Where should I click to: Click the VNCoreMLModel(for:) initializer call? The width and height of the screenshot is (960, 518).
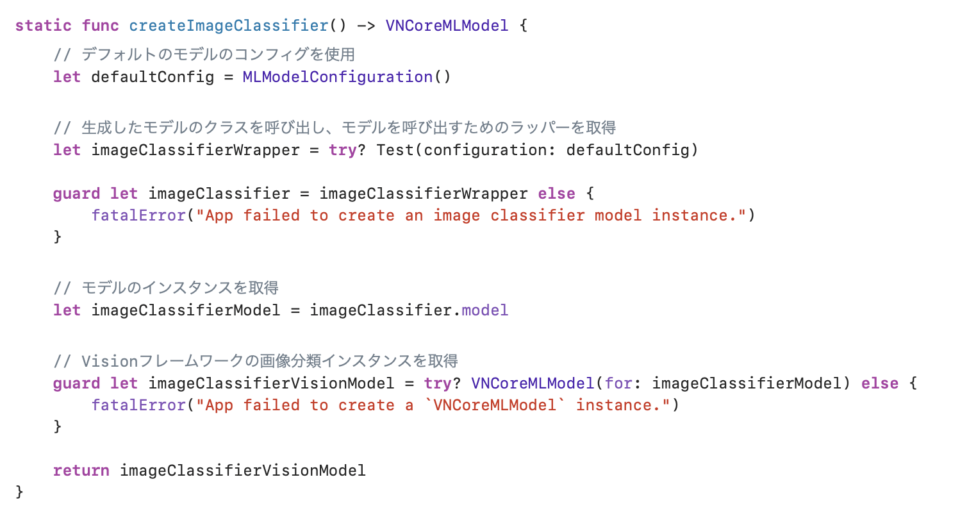click(x=661, y=383)
